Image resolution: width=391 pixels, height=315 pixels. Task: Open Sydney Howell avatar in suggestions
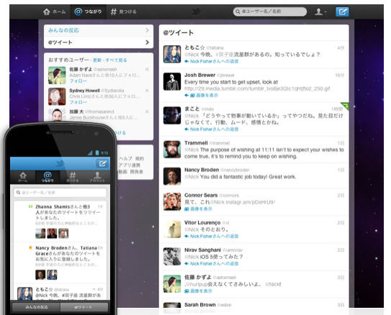(57, 96)
